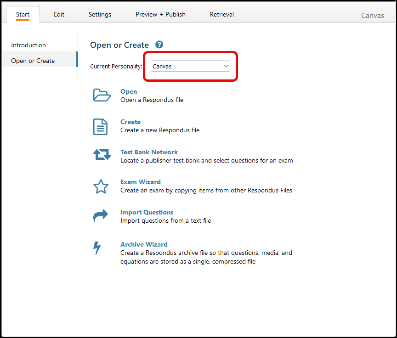Click the Open link

[129, 91]
